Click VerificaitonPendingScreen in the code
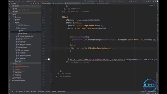This screenshot has height=94, width=167. [98, 48]
